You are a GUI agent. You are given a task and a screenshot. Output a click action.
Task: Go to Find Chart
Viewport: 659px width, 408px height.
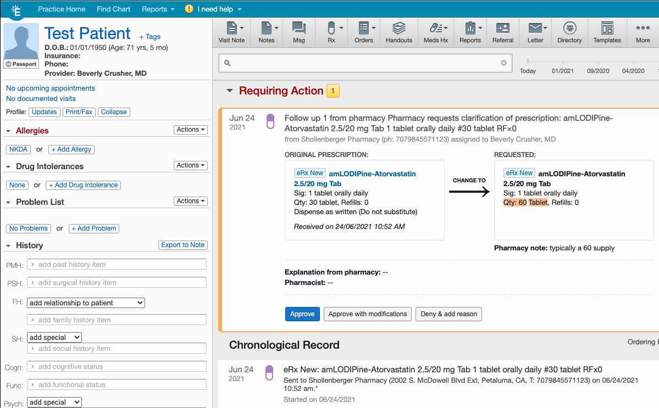[113, 9]
